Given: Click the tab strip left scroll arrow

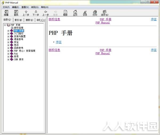Looking at the screenshot, I should pos(41,20).
